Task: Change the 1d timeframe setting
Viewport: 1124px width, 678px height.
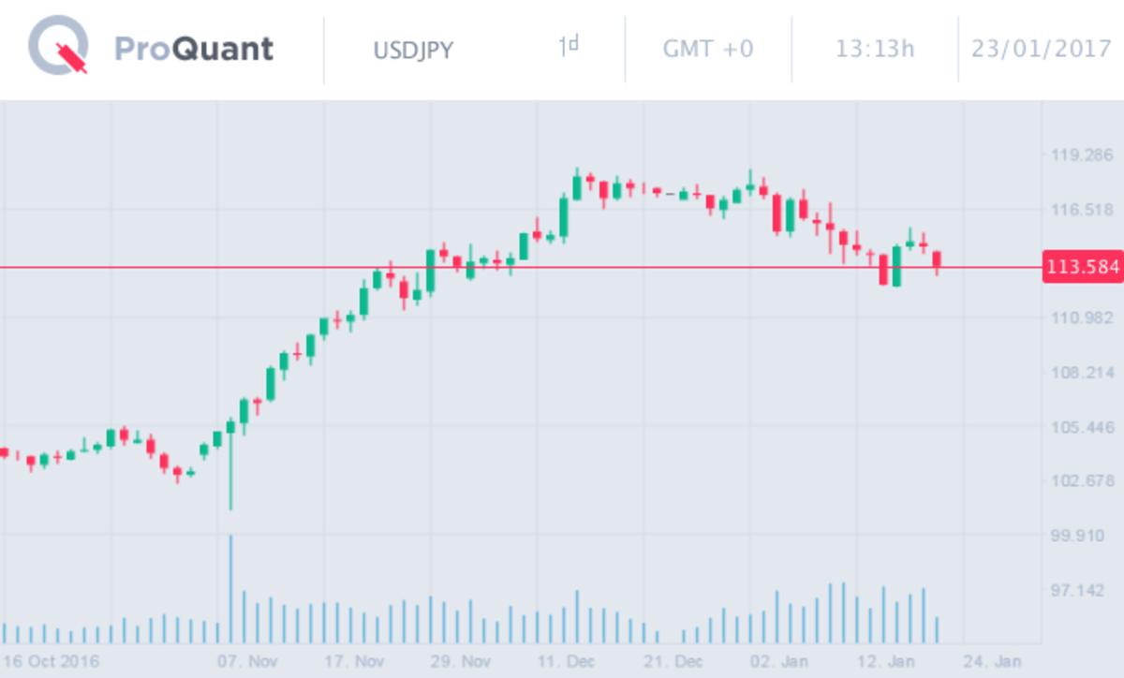Action: tap(569, 47)
